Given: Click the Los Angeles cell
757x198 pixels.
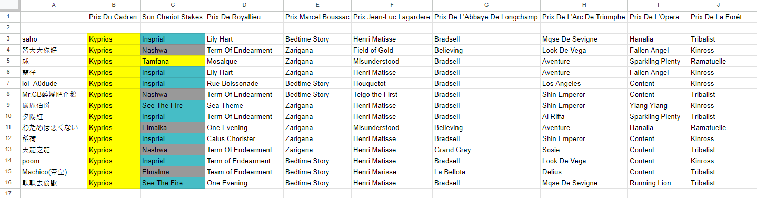Looking at the screenshot, I should pos(584,83).
